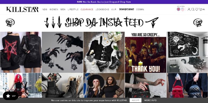This screenshot has height=103, width=208.
Task: Click MORE INFO on the cookie bar
Action: pos(150,100)
